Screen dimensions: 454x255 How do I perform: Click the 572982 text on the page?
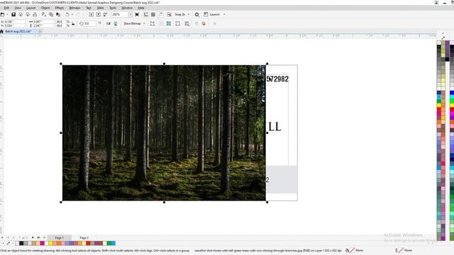point(277,79)
